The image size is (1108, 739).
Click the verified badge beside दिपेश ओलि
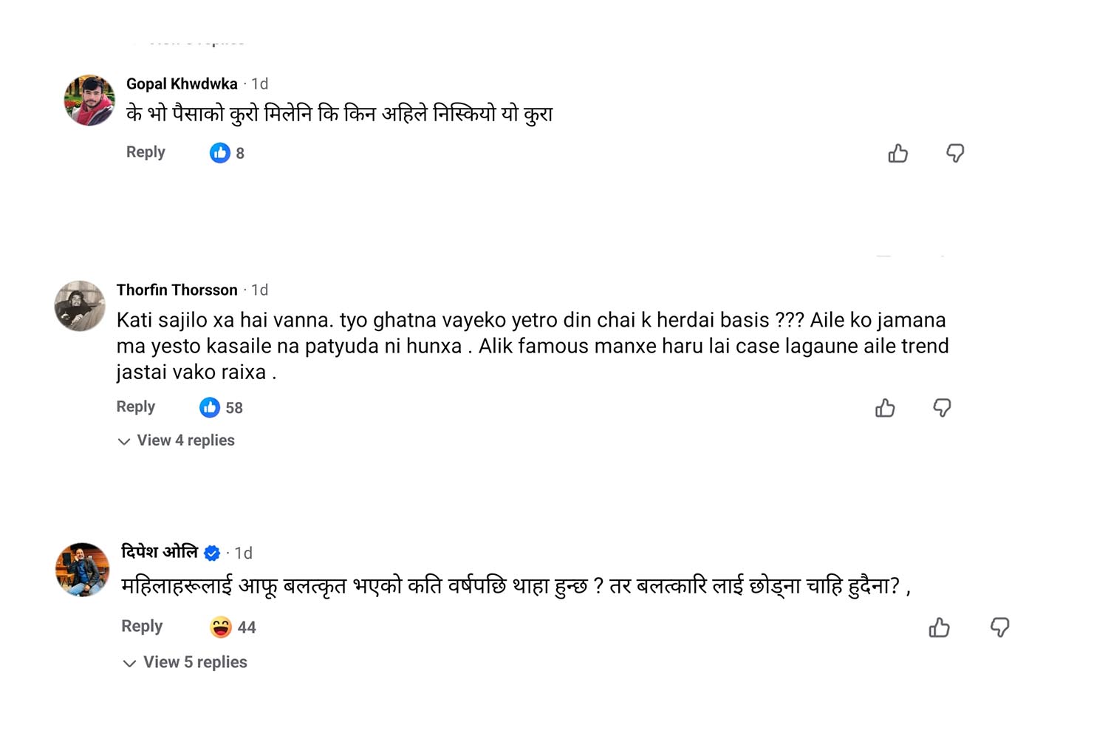coord(212,553)
